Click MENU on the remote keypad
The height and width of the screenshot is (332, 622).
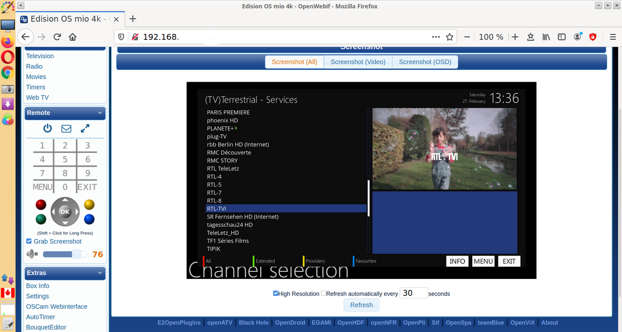(x=43, y=187)
